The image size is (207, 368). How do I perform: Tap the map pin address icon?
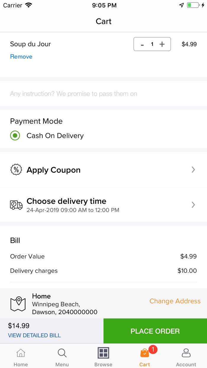point(18,304)
